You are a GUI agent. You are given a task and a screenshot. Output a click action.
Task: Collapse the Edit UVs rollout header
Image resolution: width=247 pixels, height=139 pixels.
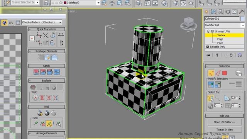(x=225, y=116)
